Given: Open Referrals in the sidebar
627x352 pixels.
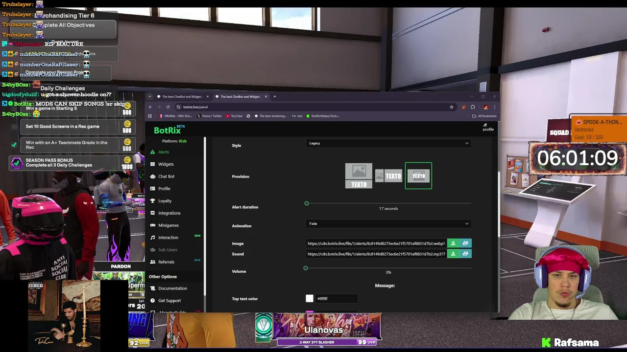Looking at the screenshot, I should point(166,262).
